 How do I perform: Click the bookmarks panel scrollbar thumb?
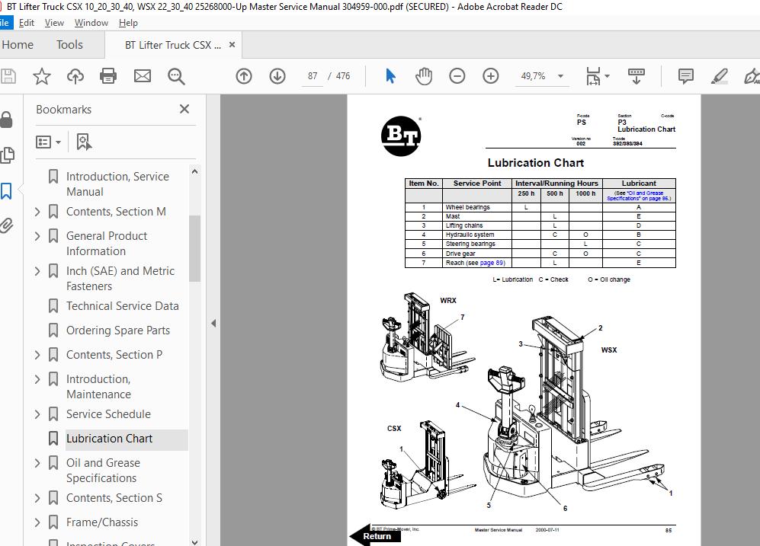195,248
